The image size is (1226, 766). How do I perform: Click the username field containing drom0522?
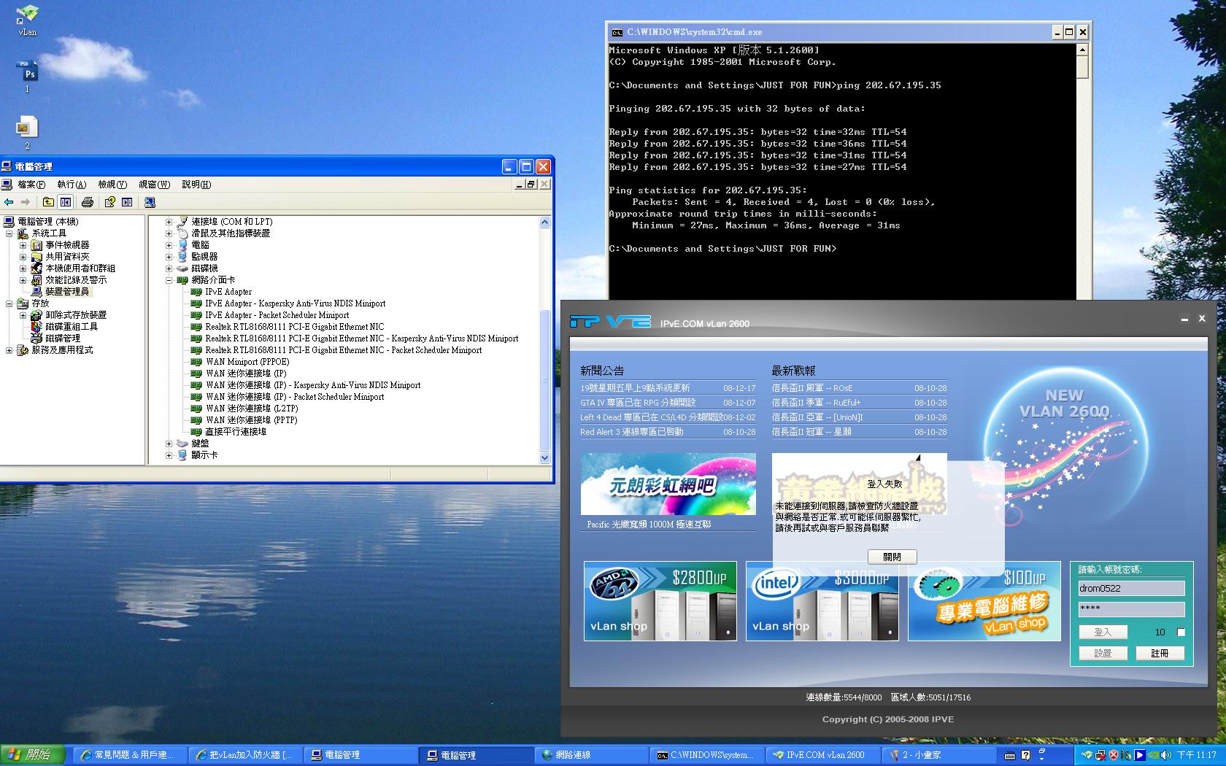tap(1131, 588)
